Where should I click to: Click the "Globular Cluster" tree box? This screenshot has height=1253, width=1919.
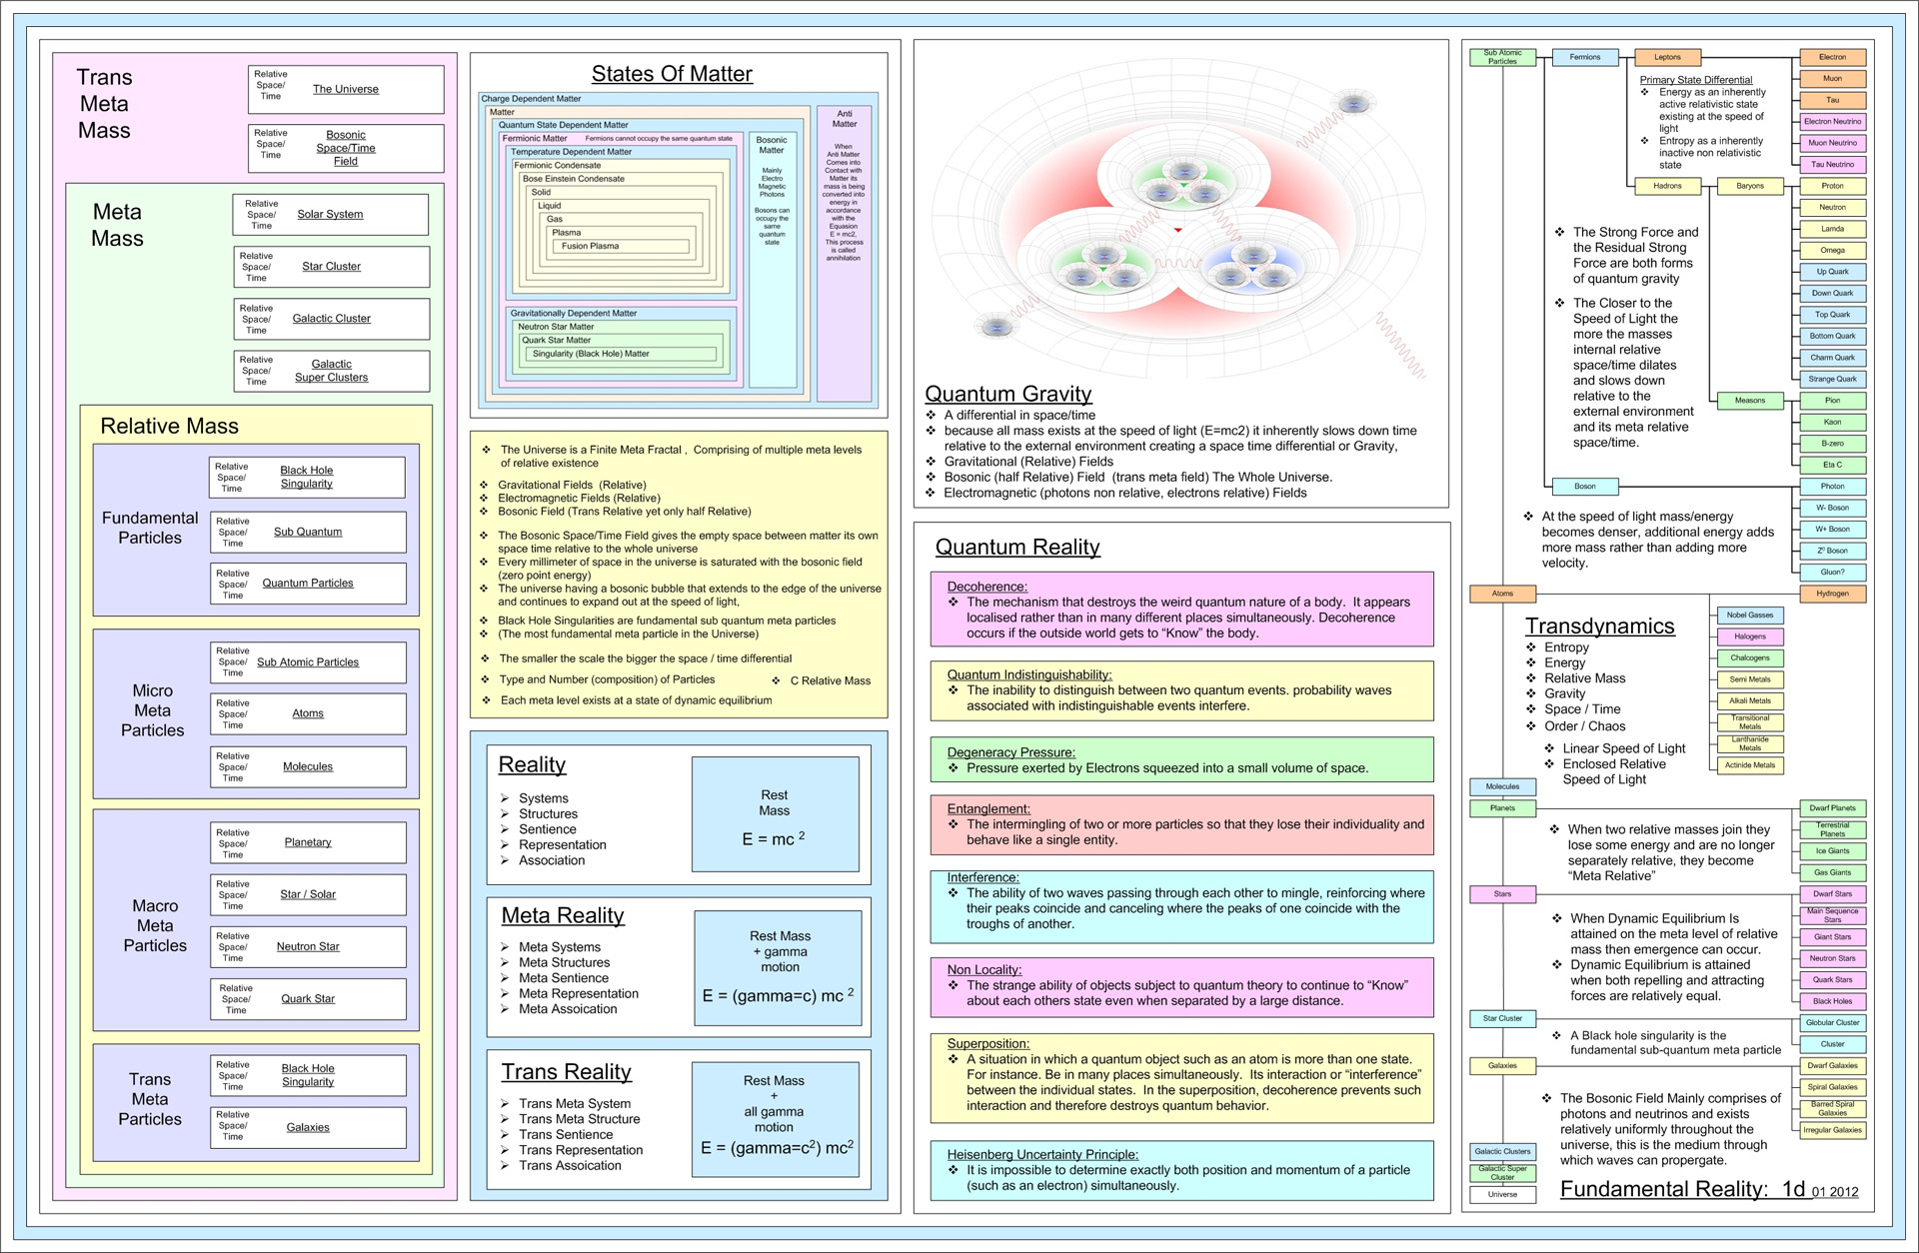coord(1832,1023)
